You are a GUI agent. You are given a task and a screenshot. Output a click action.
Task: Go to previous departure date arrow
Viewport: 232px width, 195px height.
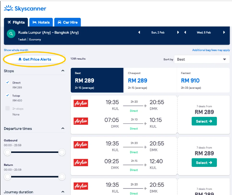(x=139, y=33)
